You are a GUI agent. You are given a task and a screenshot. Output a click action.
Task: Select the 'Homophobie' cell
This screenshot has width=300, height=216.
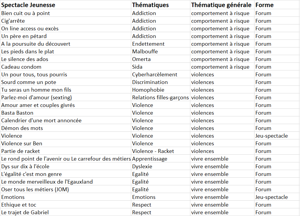[148, 90]
